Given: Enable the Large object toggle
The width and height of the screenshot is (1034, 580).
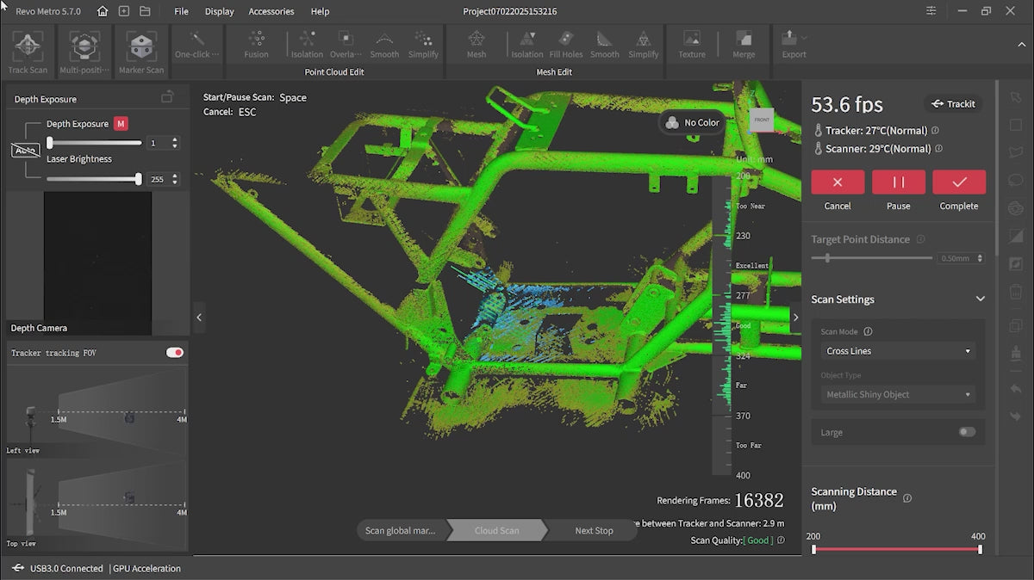Looking at the screenshot, I should click(x=967, y=432).
